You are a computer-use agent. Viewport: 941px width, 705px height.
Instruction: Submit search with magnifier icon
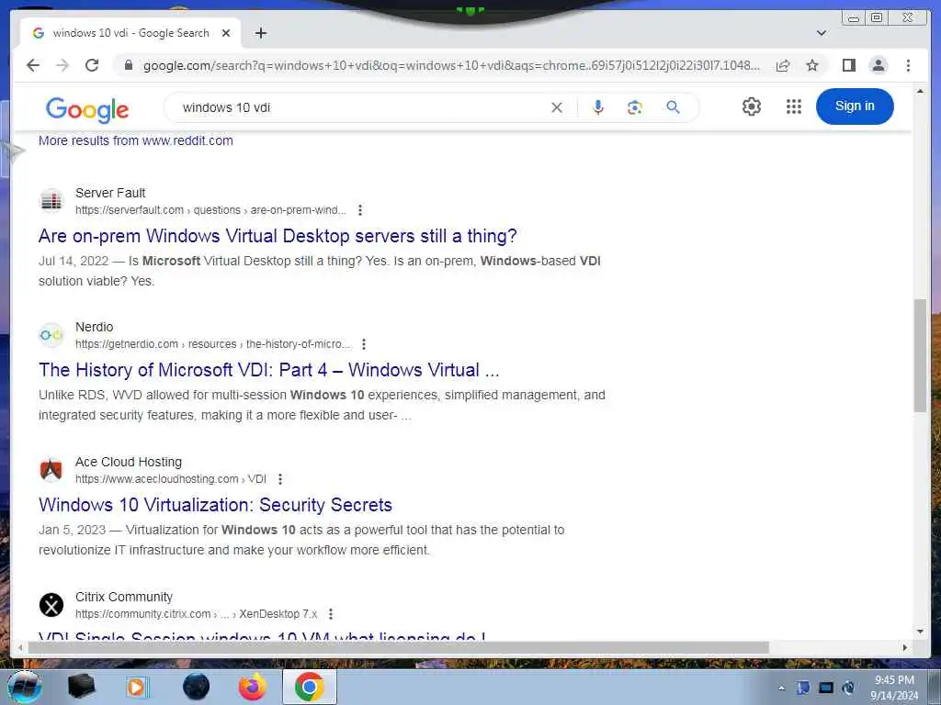point(674,107)
